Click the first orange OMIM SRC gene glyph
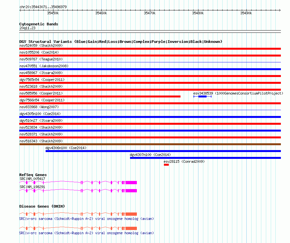The image size is (290, 243). (x=78, y=214)
